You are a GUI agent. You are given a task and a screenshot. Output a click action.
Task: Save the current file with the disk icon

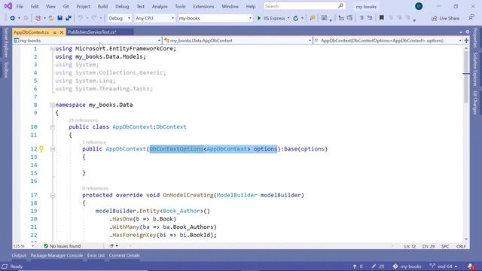pos(60,18)
